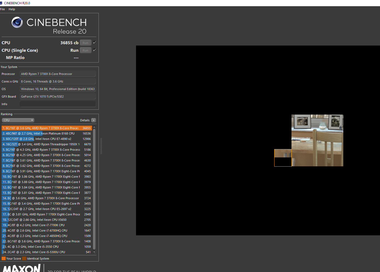Select the 3.86 GHz Ryzen 1700X row

coord(47,177)
